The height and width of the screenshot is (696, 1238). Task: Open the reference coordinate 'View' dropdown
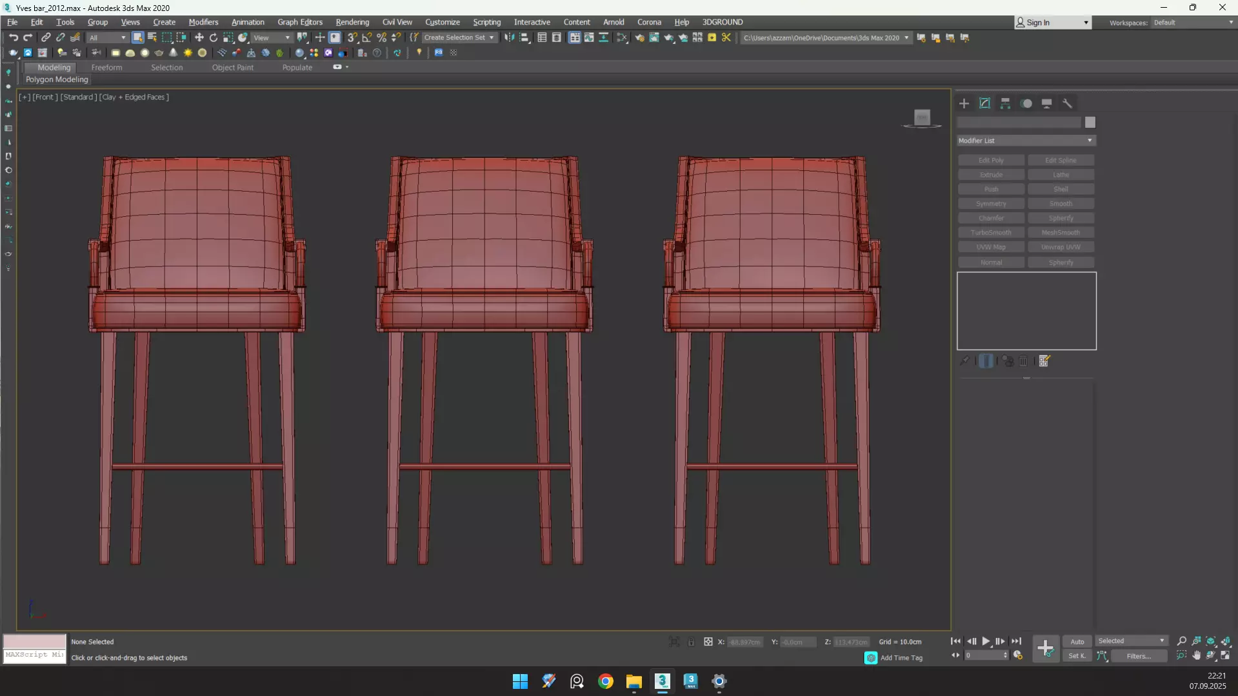[x=272, y=38]
